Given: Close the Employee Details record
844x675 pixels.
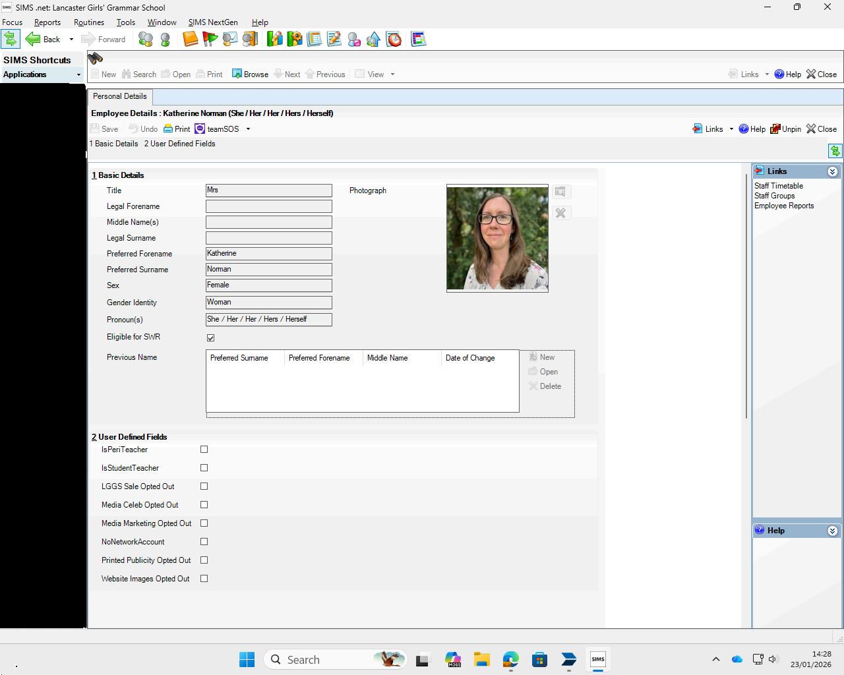Looking at the screenshot, I should pos(822,129).
